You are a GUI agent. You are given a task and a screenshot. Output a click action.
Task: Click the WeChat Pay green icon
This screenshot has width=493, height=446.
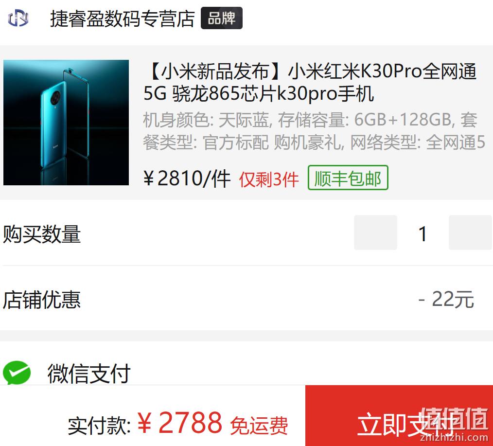click(17, 373)
